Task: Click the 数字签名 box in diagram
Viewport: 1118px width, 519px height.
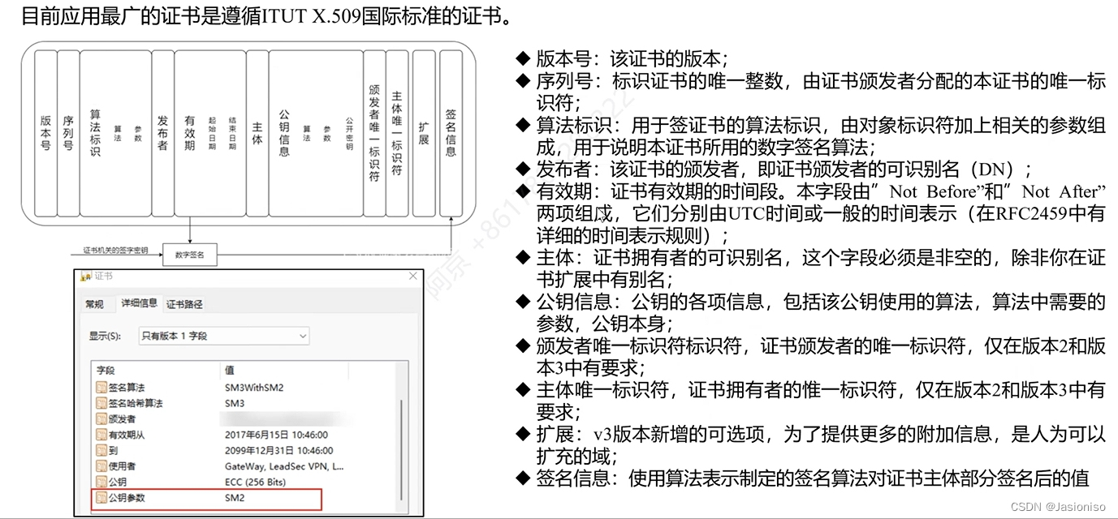Action: [x=190, y=255]
